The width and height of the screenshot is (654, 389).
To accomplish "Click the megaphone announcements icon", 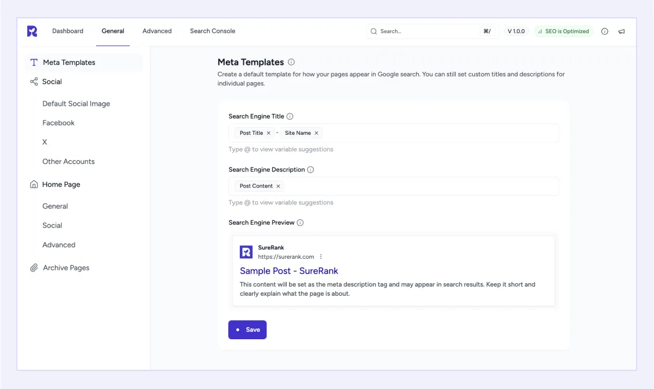I will (622, 31).
